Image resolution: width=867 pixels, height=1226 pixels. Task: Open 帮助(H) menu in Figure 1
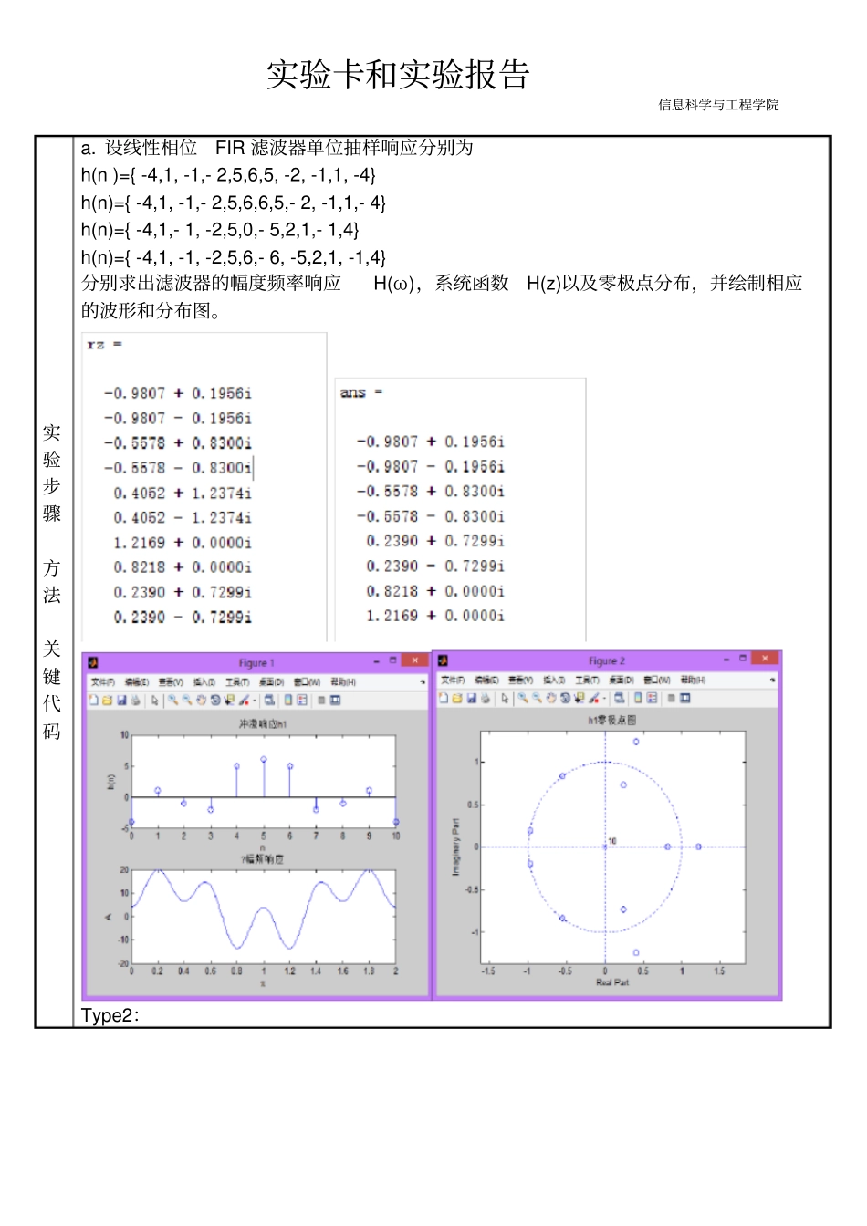click(342, 682)
